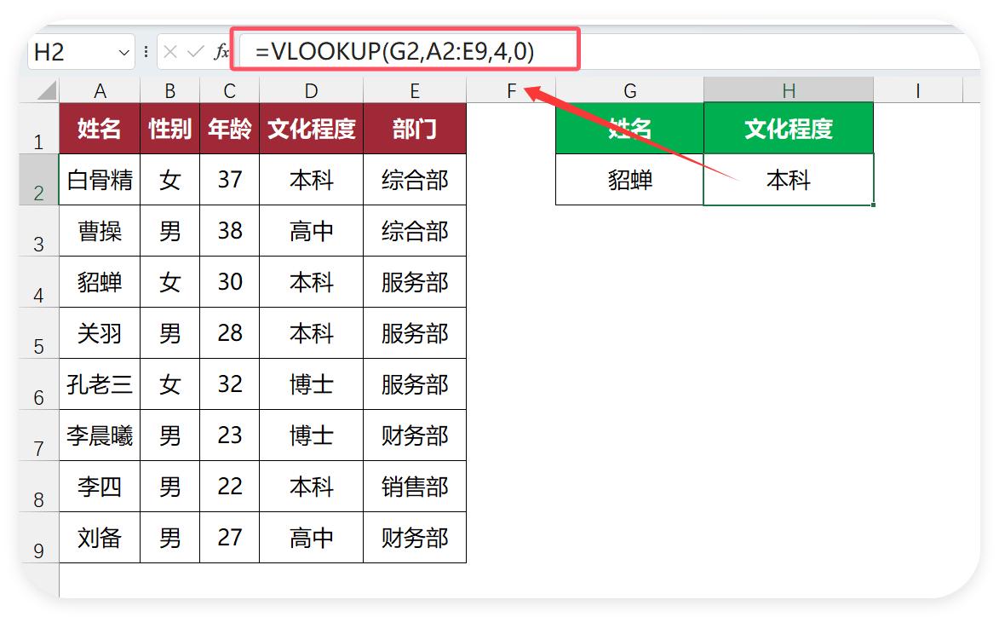Select 博士 in 李晨曦's row
This screenshot has height=617, width=999.
[311, 435]
